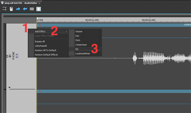Add the LoudnessMeter effect
Viewport: 191px width, 113px height.
[x=83, y=53]
